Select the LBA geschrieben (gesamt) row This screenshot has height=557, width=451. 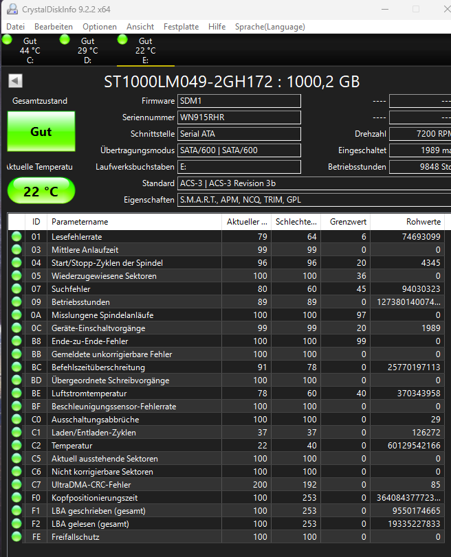[226, 511]
